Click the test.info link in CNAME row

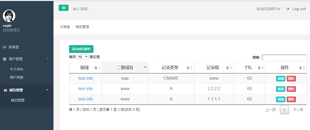[86, 78]
